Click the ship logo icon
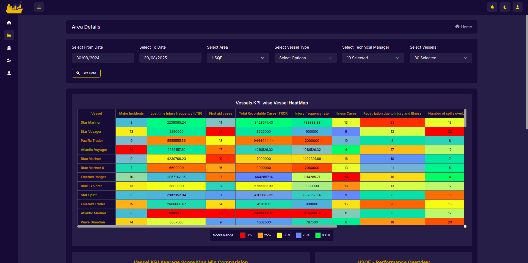This screenshot has height=263, width=528. point(14,7)
